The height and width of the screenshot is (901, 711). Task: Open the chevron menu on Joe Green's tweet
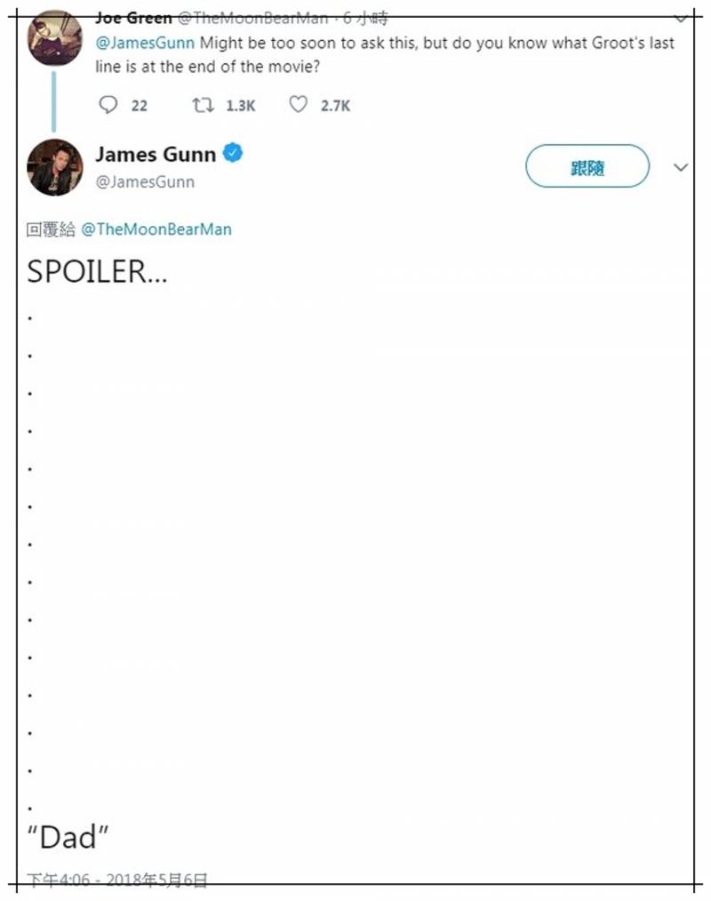tap(681, 18)
